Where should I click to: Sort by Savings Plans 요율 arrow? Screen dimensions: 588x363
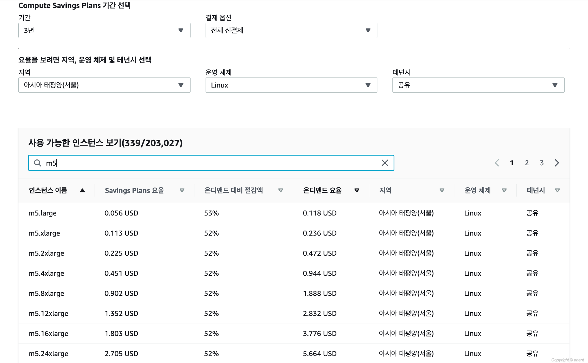click(182, 190)
